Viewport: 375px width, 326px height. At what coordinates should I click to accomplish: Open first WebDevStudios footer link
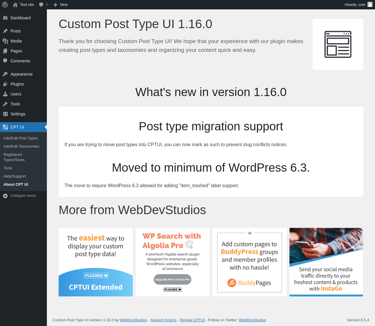pos(133,320)
